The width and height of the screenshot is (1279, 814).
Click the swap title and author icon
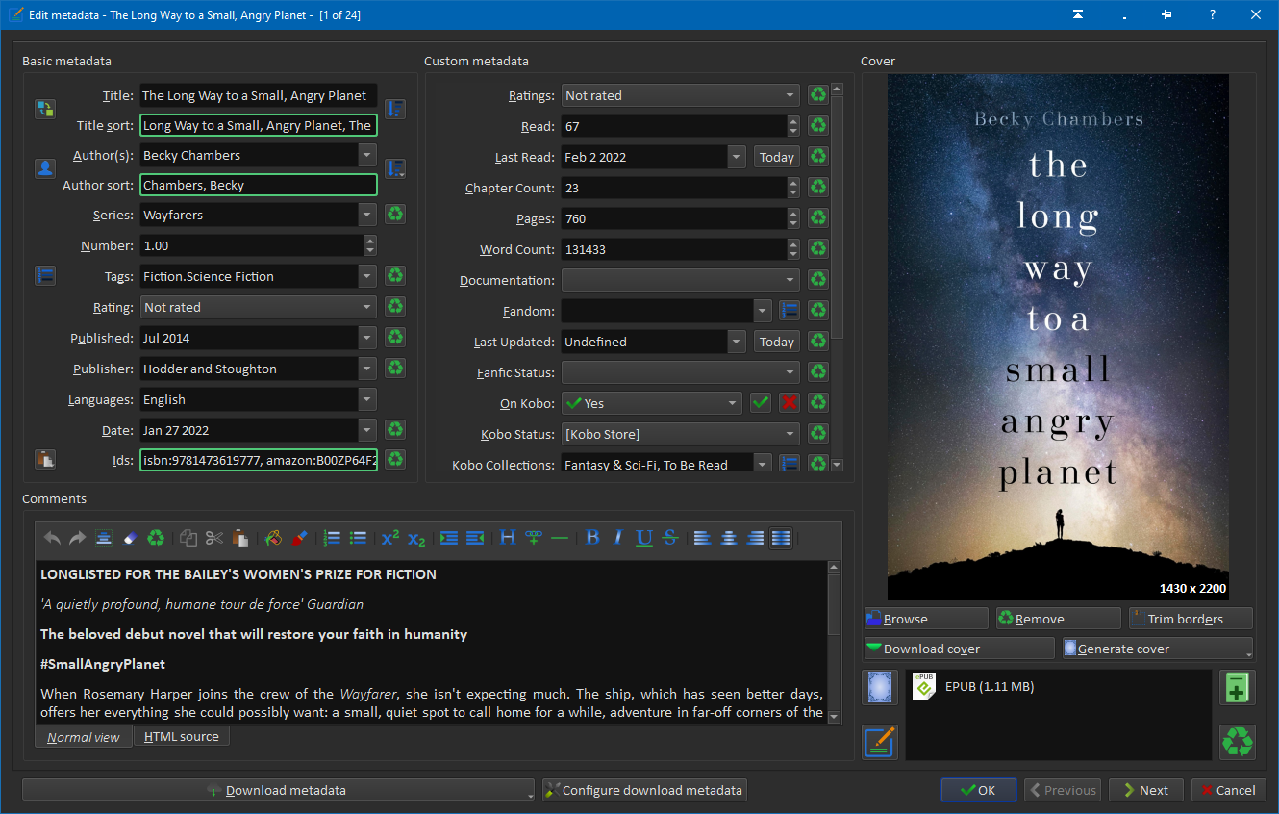(x=45, y=109)
